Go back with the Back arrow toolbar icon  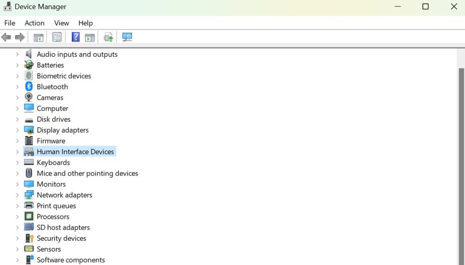[6, 37]
